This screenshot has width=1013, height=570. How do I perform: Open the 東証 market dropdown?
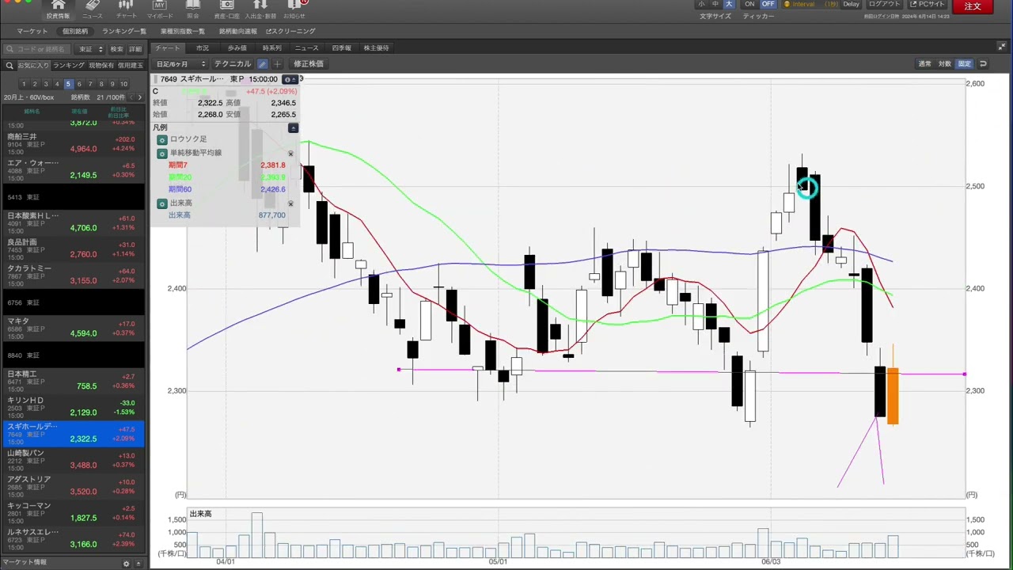click(x=89, y=49)
